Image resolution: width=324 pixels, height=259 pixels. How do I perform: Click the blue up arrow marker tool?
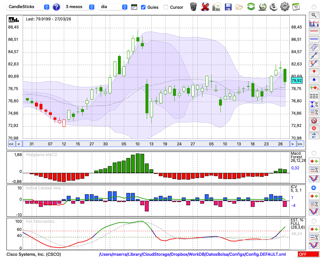tap(314, 80)
